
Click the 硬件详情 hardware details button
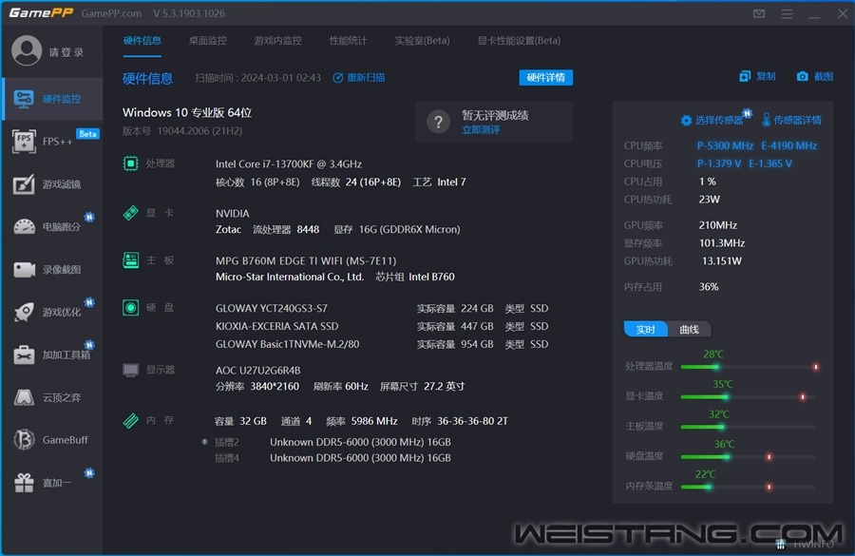[546, 78]
